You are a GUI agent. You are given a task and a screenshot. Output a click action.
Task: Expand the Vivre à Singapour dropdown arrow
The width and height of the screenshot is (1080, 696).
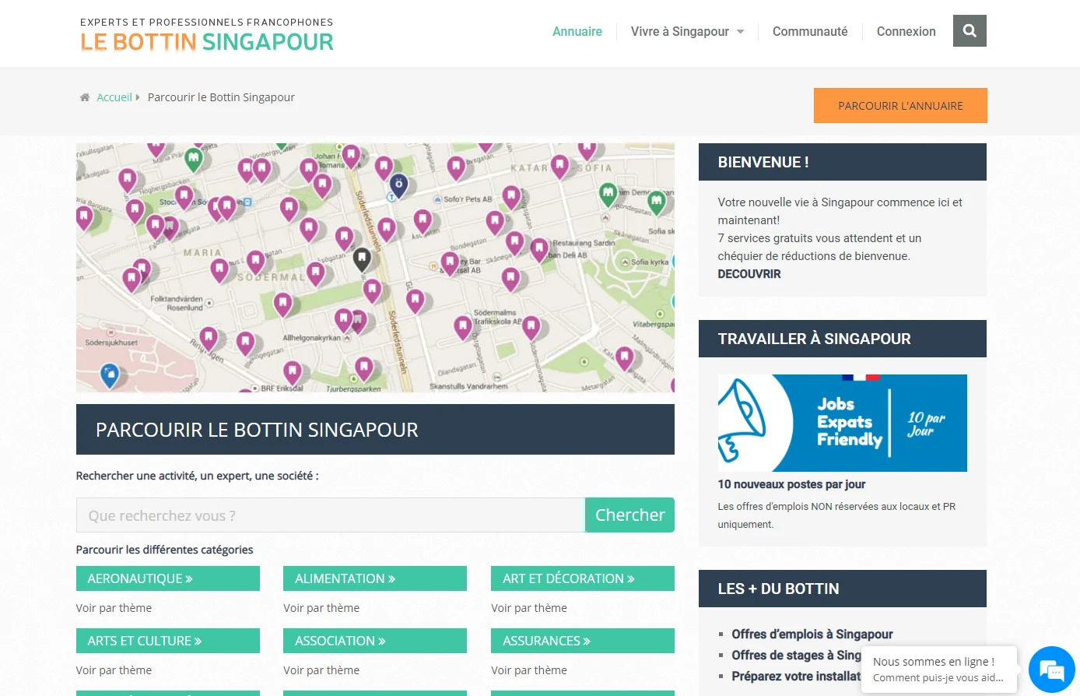[741, 32]
